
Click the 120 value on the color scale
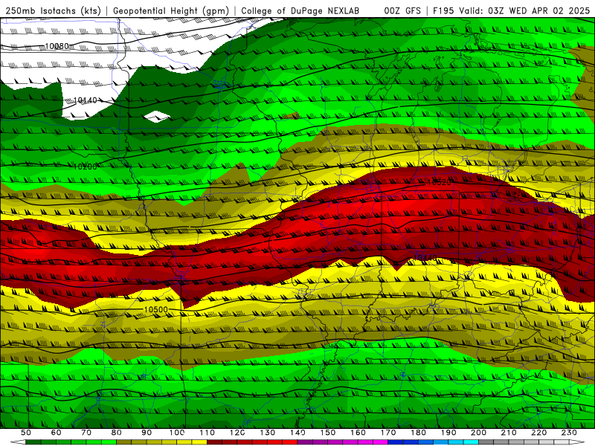point(237,433)
